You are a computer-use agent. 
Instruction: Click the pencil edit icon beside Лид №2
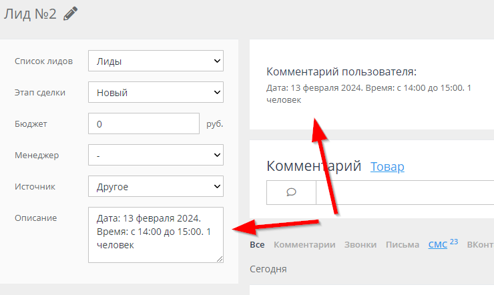(x=70, y=14)
